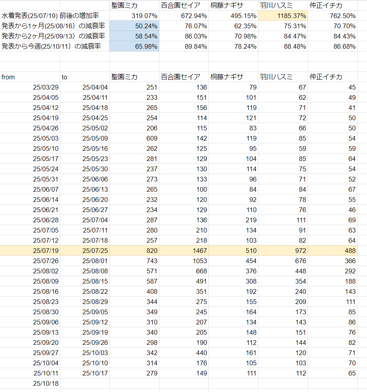This screenshot has width=367, height=392.
Task: Select the 972 cell in highlighted row
Action: point(283,251)
